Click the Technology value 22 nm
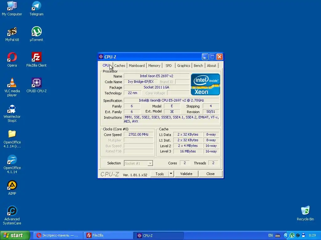 [133, 93]
